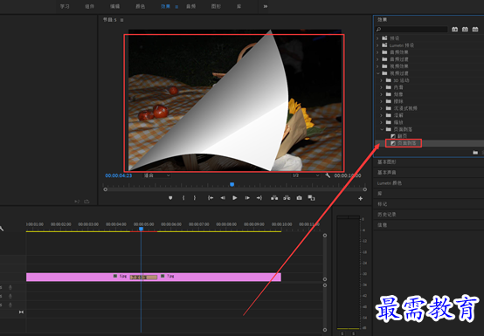
Task: Collapse the 页面剥落 folder
Action: pos(382,129)
